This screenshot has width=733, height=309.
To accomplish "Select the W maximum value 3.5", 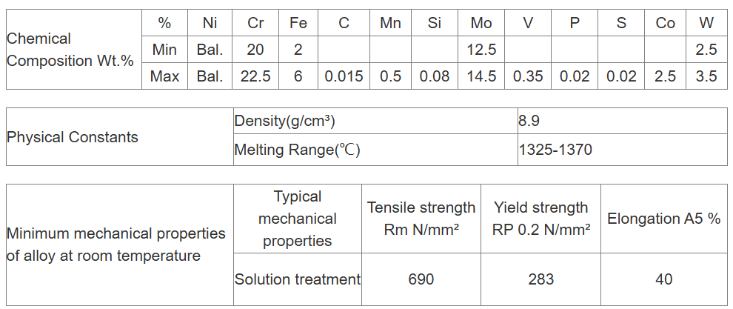I will point(706,76).
